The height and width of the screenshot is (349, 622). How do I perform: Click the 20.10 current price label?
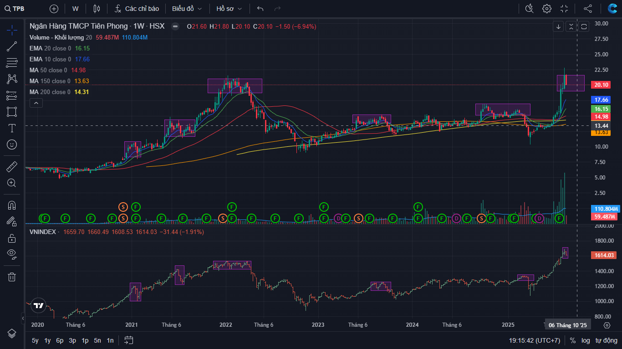(602, 85)
